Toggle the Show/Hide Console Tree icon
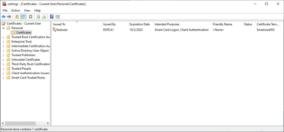 tap(23, 17)
